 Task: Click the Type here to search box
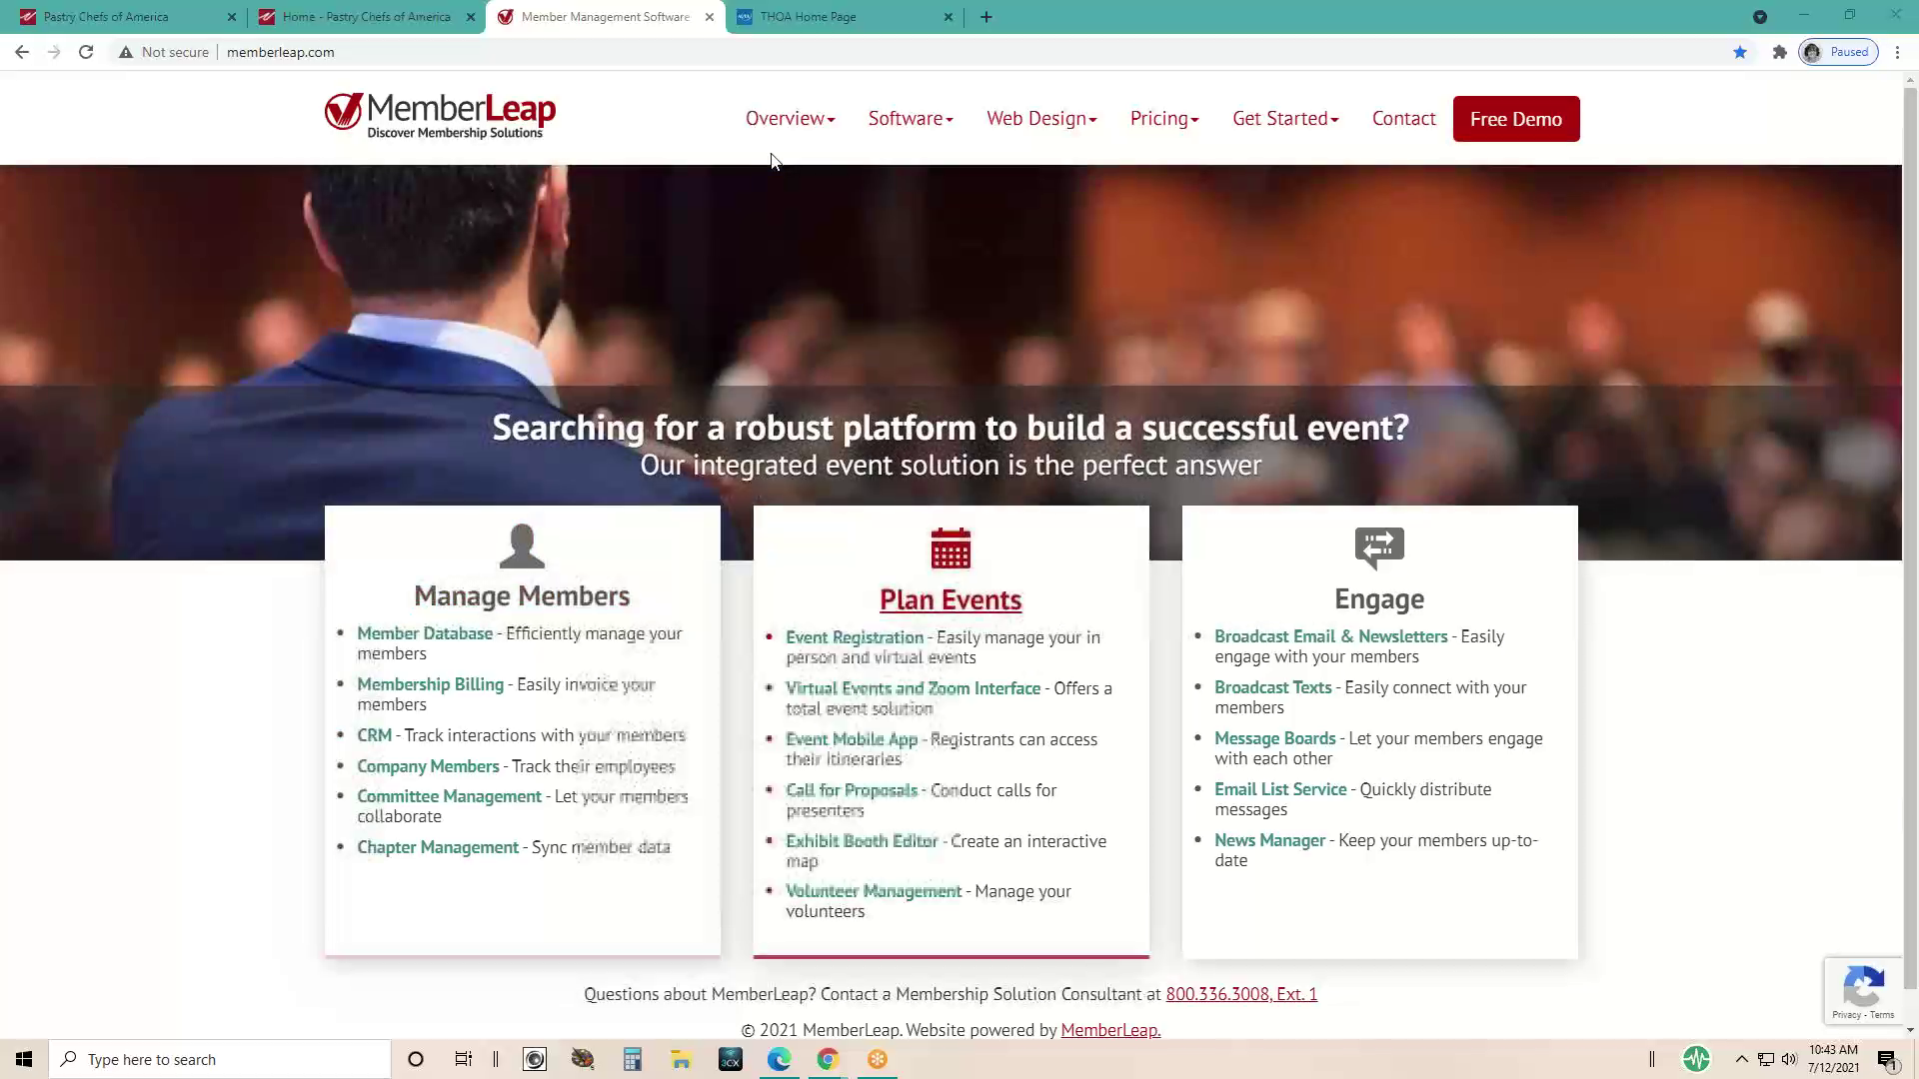click(x=220, y=1059)
